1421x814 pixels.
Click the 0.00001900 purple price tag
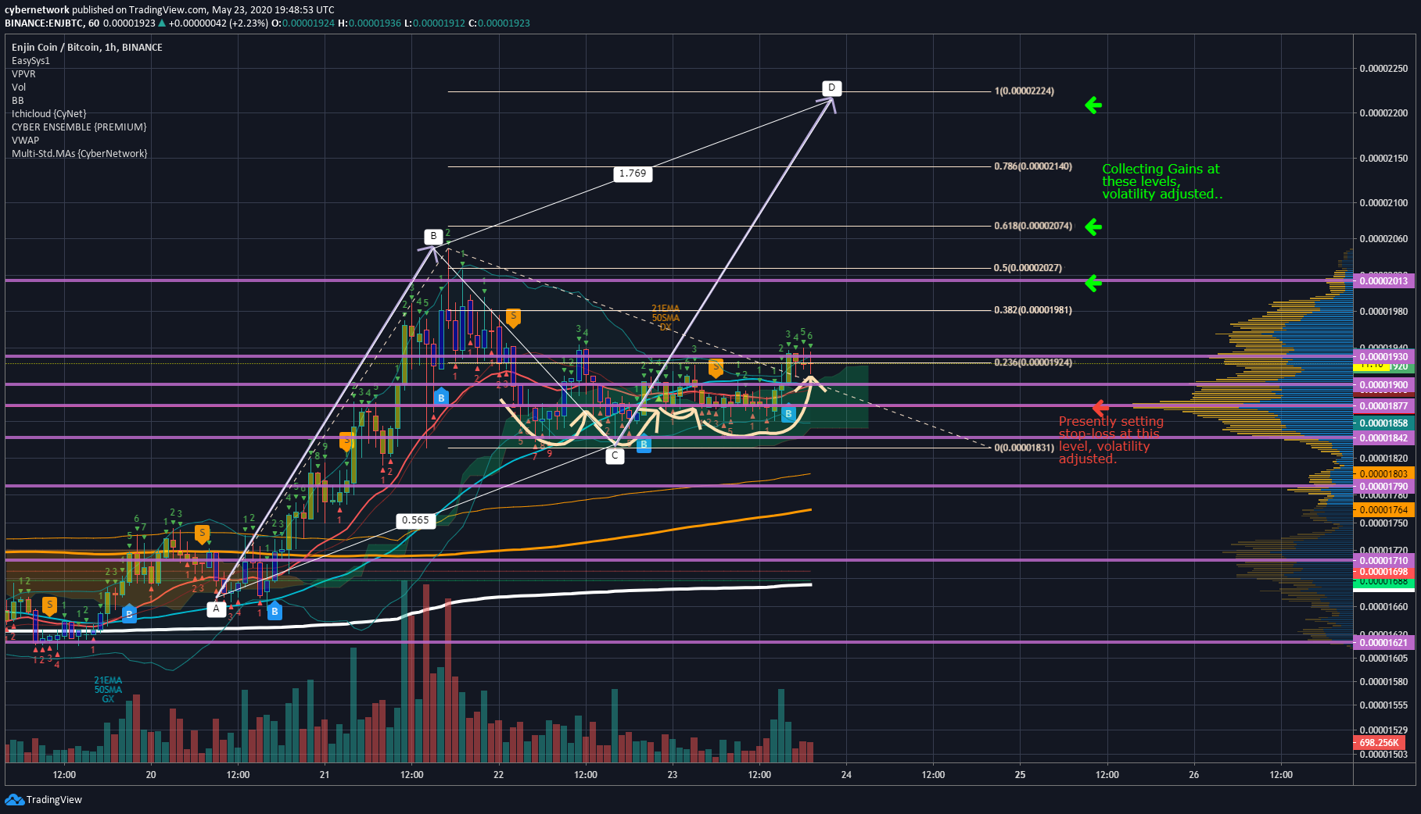(1383, 385)
